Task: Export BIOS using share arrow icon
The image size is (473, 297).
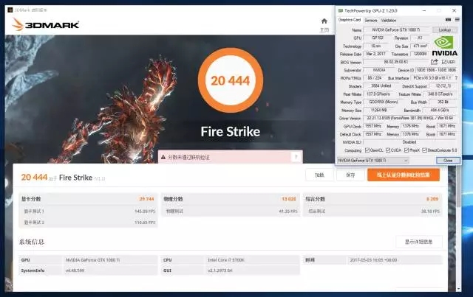Action: [434, 62]
